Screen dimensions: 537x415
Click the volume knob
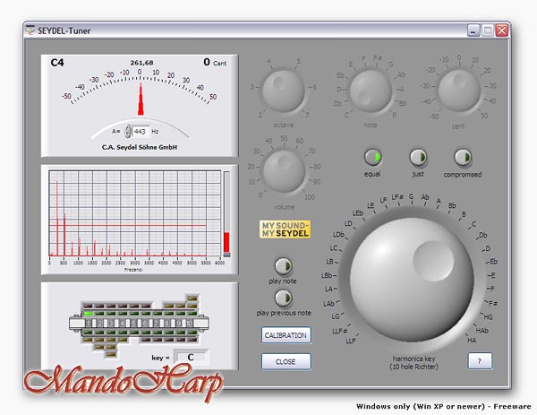[x=284, y=171]
